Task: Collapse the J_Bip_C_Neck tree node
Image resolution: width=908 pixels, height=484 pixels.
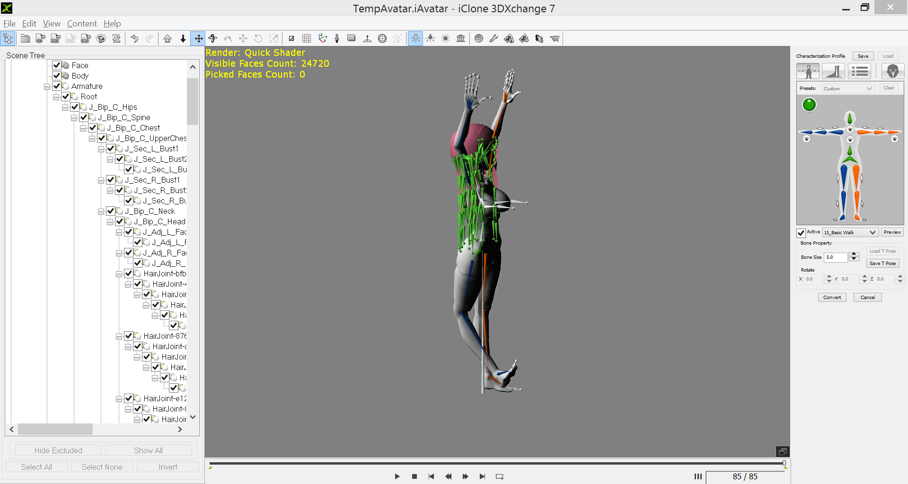Action: pos(101,211)
